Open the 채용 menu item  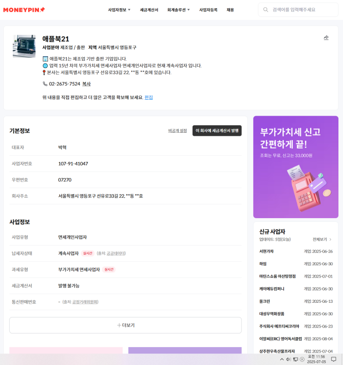(230, 10)
